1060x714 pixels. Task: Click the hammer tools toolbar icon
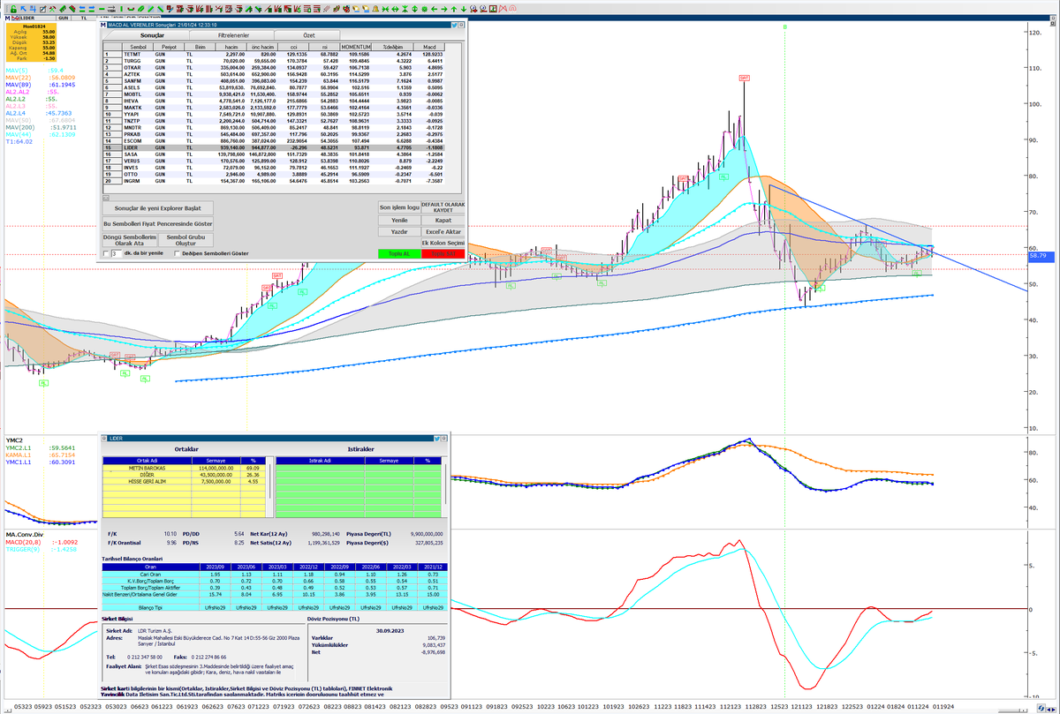(x=52, y=8)
